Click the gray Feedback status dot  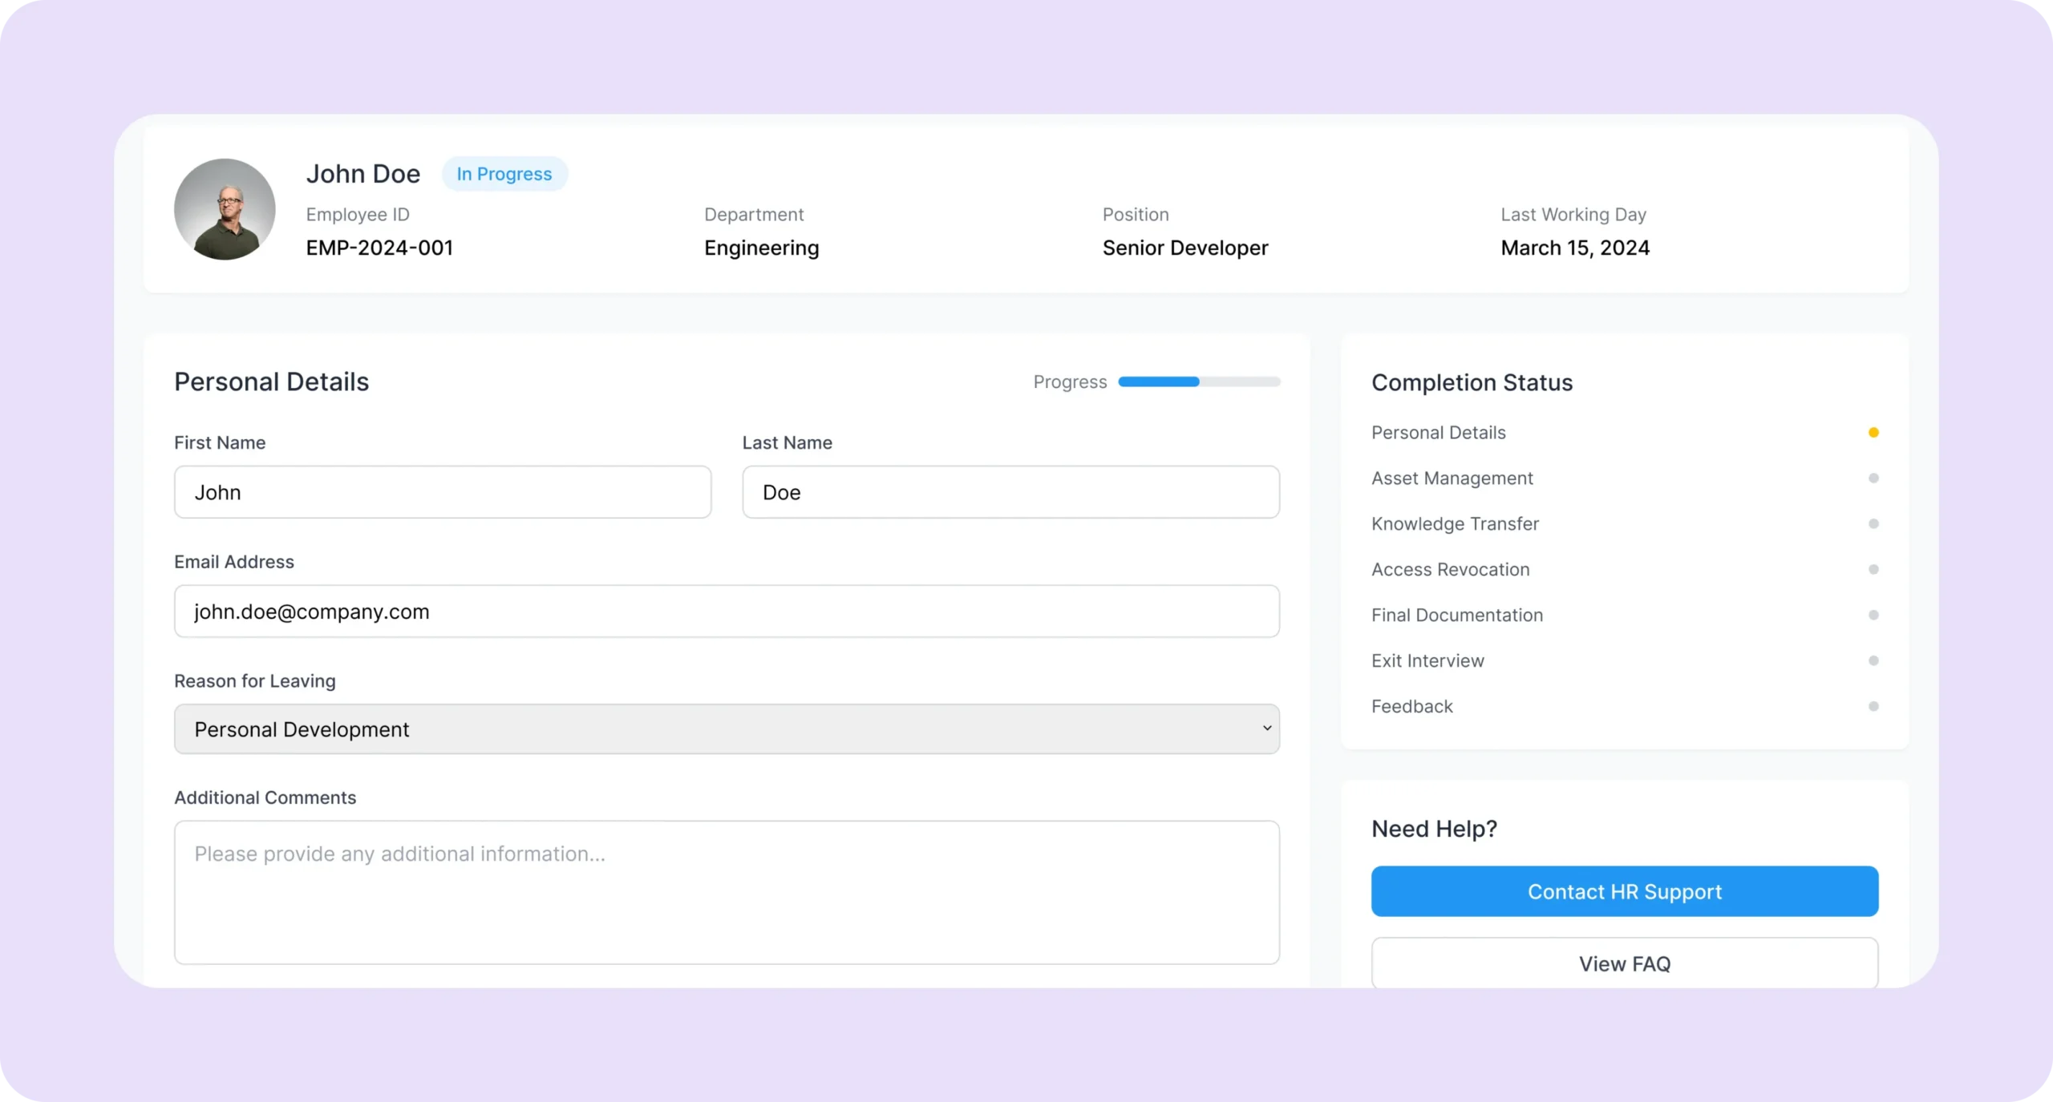click(1873, 707)
